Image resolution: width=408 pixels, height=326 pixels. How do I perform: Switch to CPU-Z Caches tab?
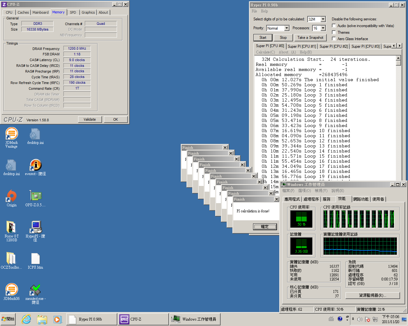pos(23,12)
